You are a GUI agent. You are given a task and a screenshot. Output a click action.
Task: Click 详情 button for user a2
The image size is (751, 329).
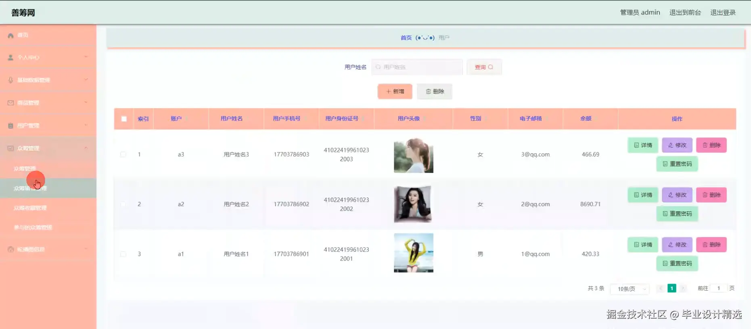(x=643, y=195)
